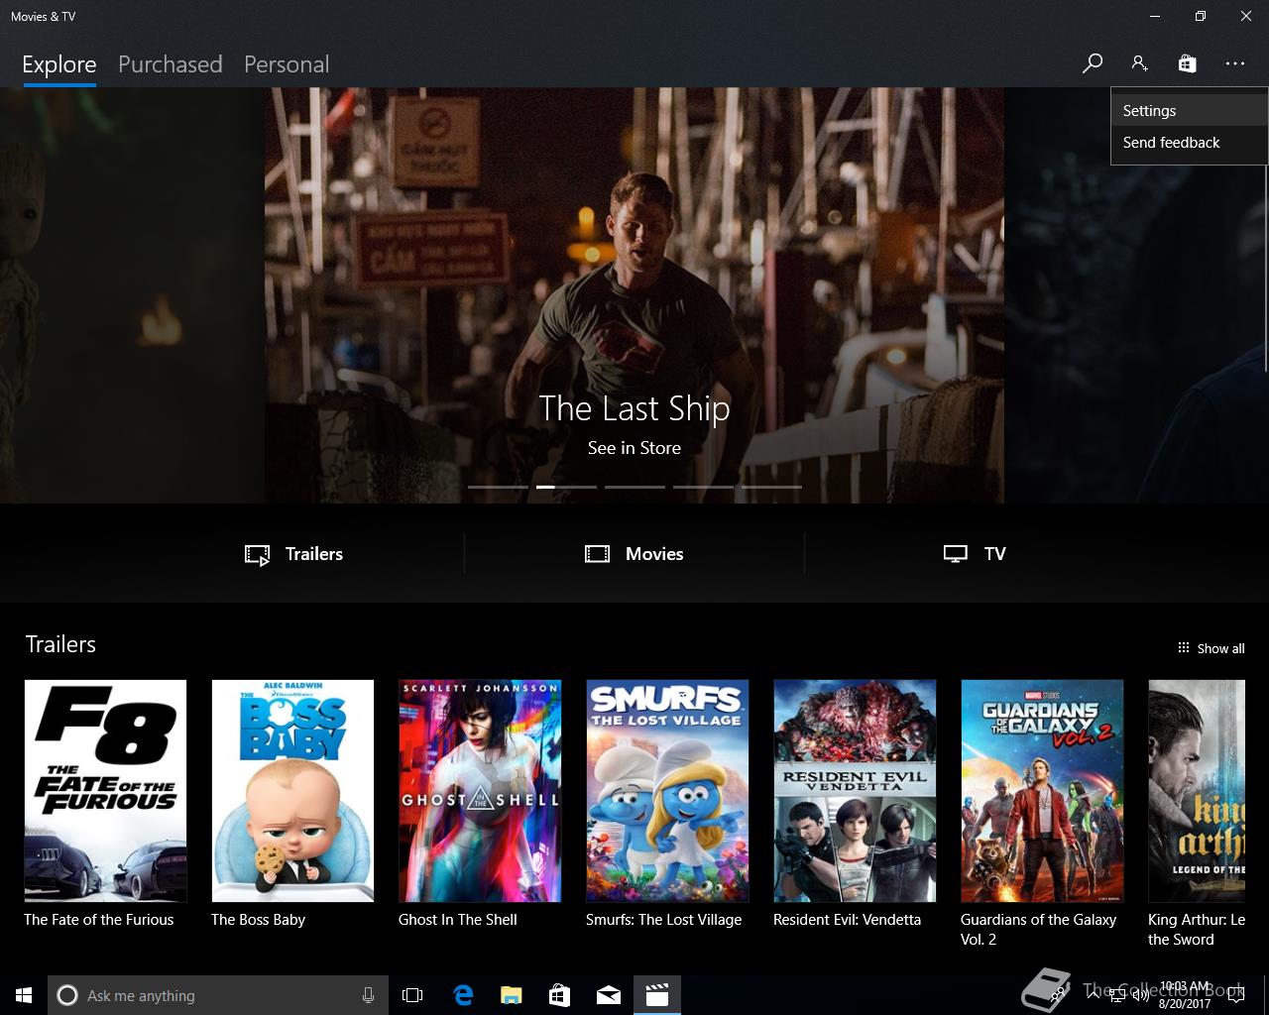The width and height of the screenshot is (1269, 1015).
Task: Choose Send feedback in the menu
Action: (1189, 143)
